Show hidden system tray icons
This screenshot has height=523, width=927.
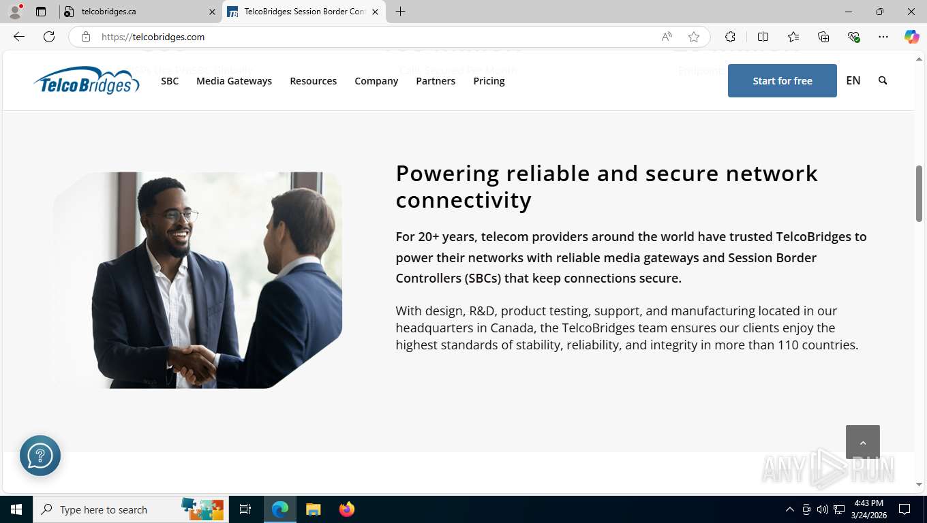790,509
